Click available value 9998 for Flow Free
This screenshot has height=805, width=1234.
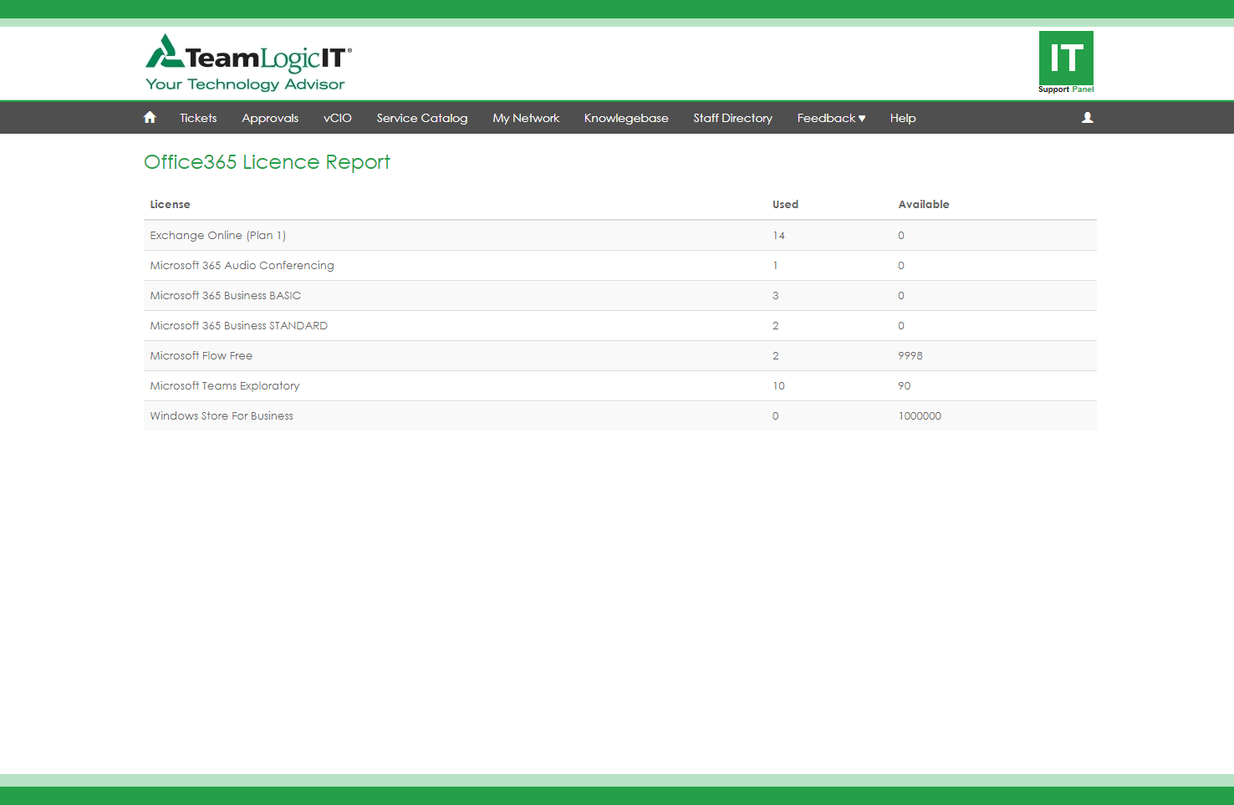tap(910, 356)
